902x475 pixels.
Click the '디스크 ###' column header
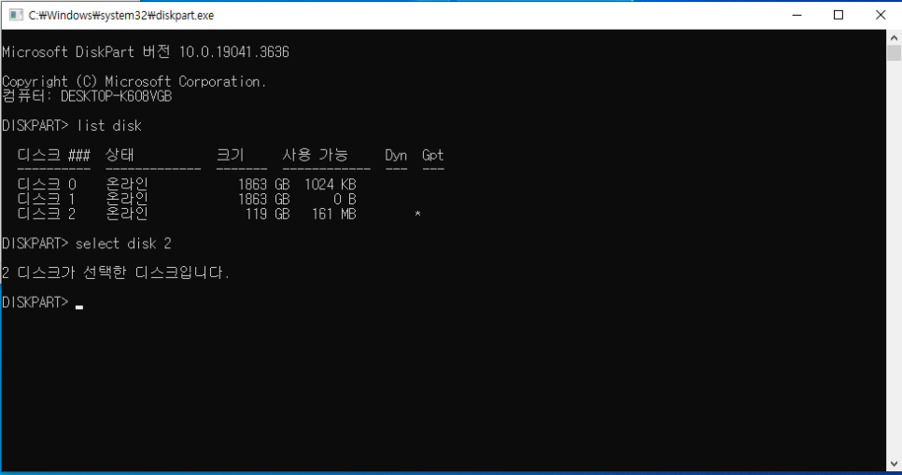pos(53,155)
